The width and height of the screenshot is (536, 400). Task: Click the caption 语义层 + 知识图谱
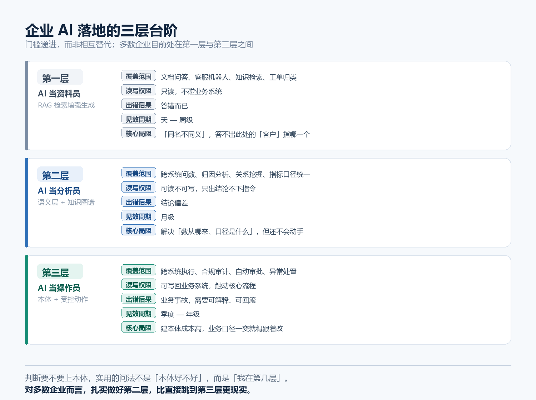[x=66, y=202]
